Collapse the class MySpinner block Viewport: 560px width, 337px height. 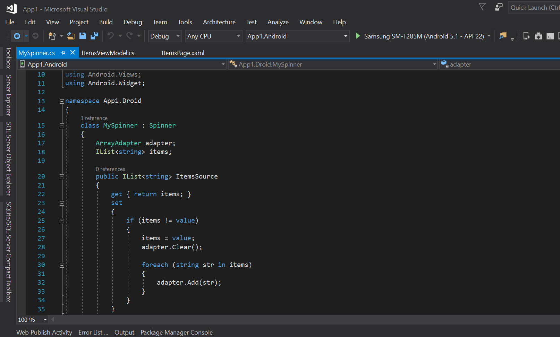[x=62, y=126]
